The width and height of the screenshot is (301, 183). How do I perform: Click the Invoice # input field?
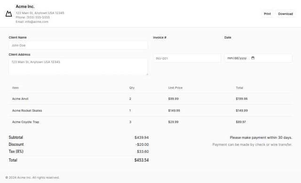pyautogui.click(x=187, y=58)
